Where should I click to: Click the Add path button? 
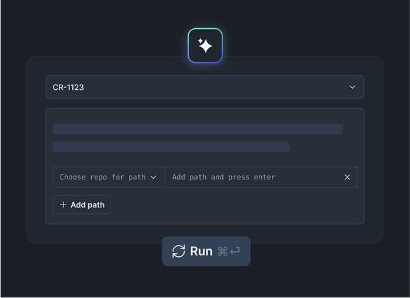tap(82, 205)
